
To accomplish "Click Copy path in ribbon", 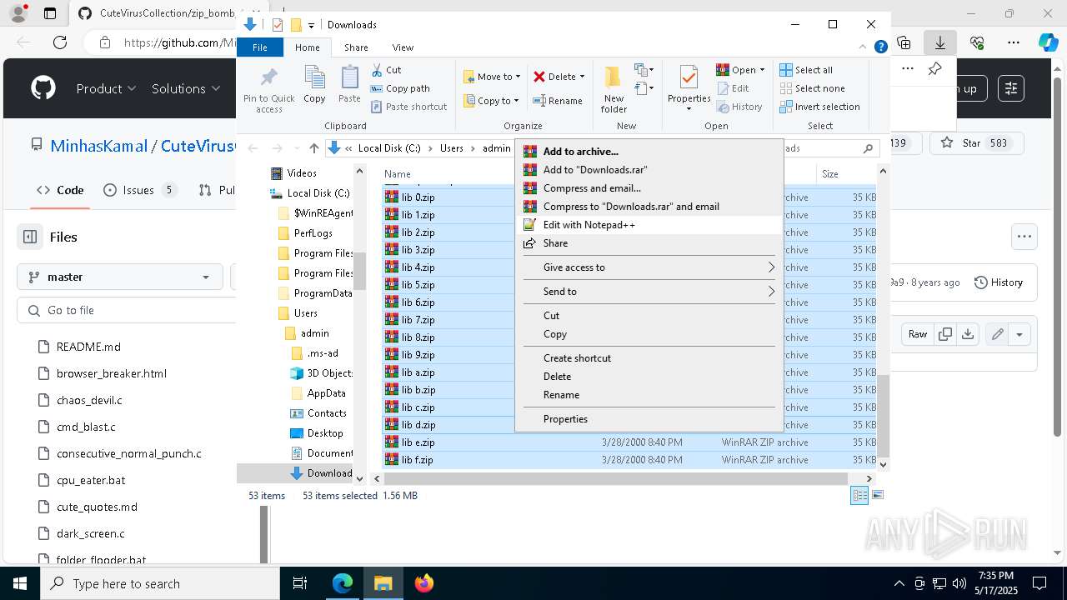I will [x=400, y=88].
